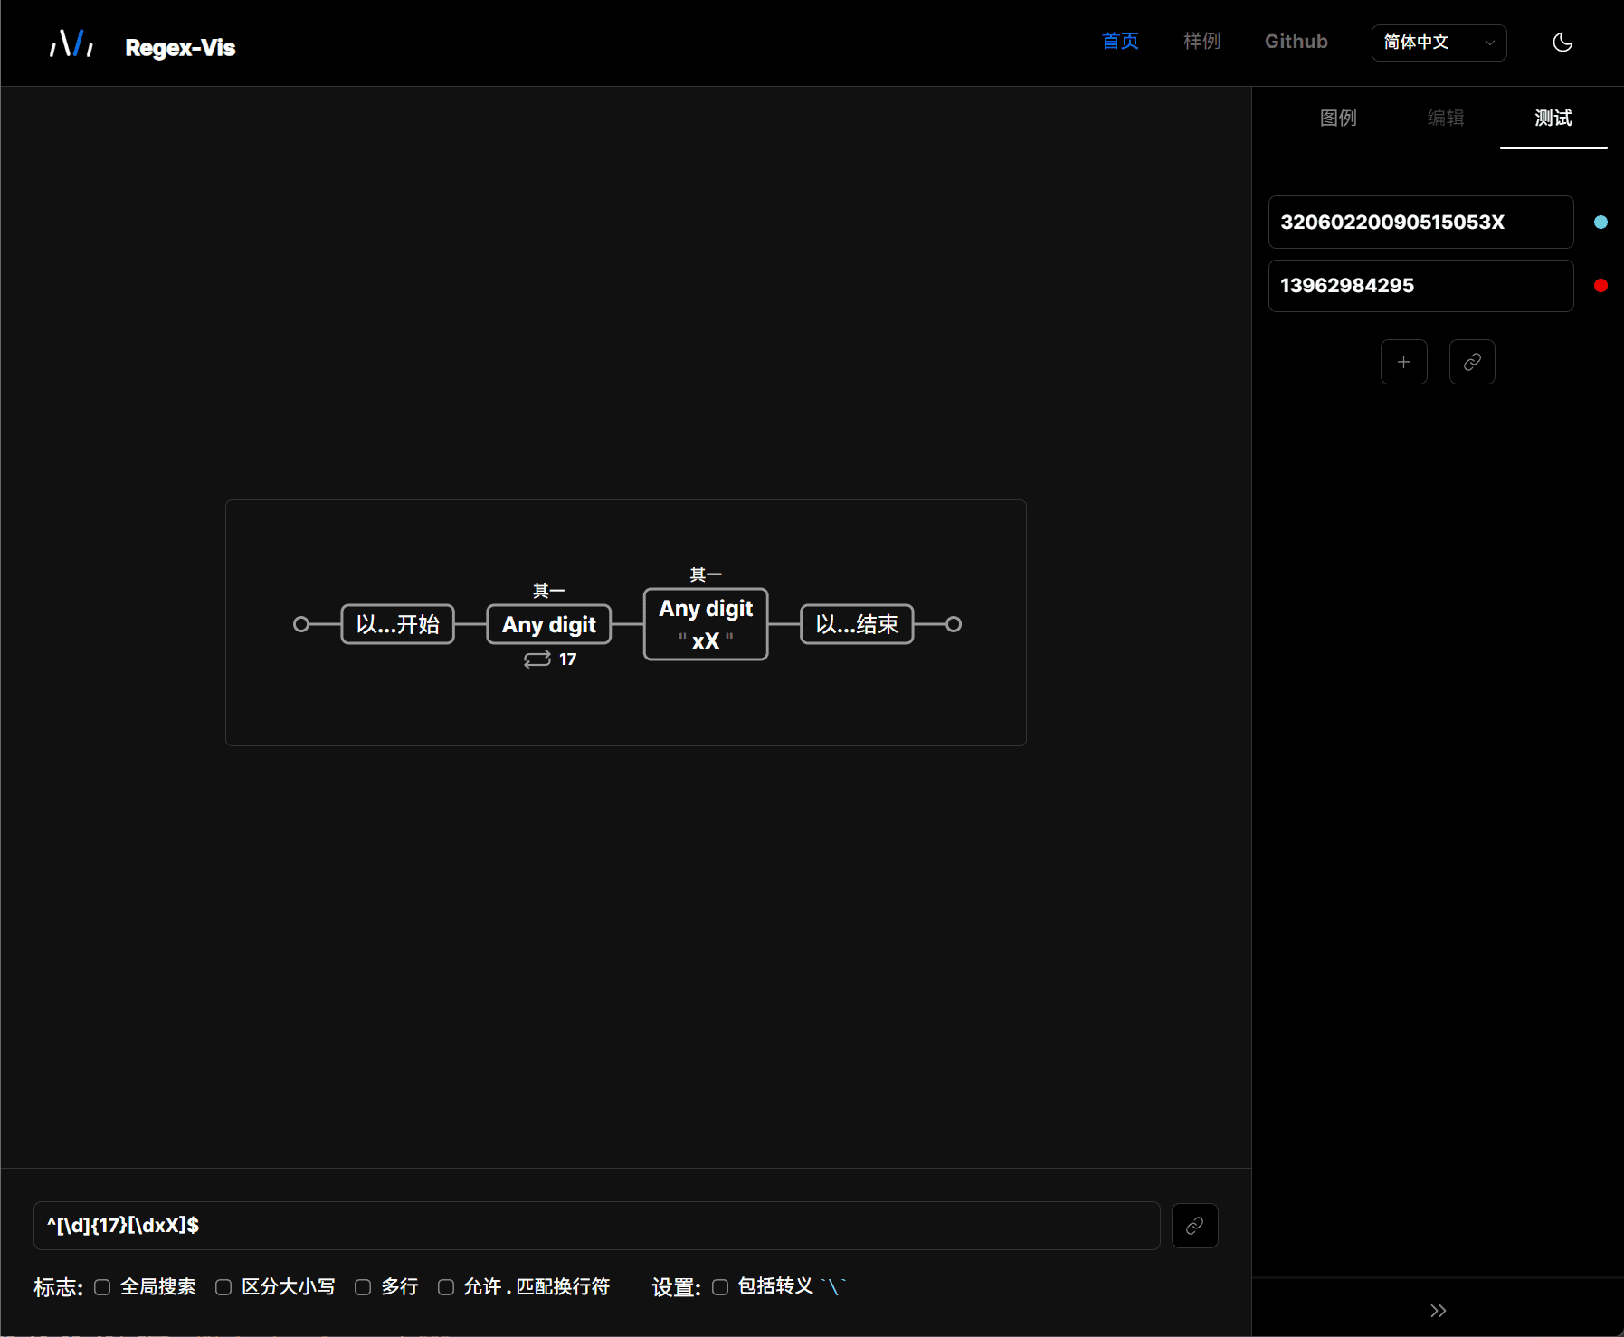This screenshot has height=1337, width=1624.
Task: Tick the 包括转义 setting checkbox
Action: pos(720,1287)
